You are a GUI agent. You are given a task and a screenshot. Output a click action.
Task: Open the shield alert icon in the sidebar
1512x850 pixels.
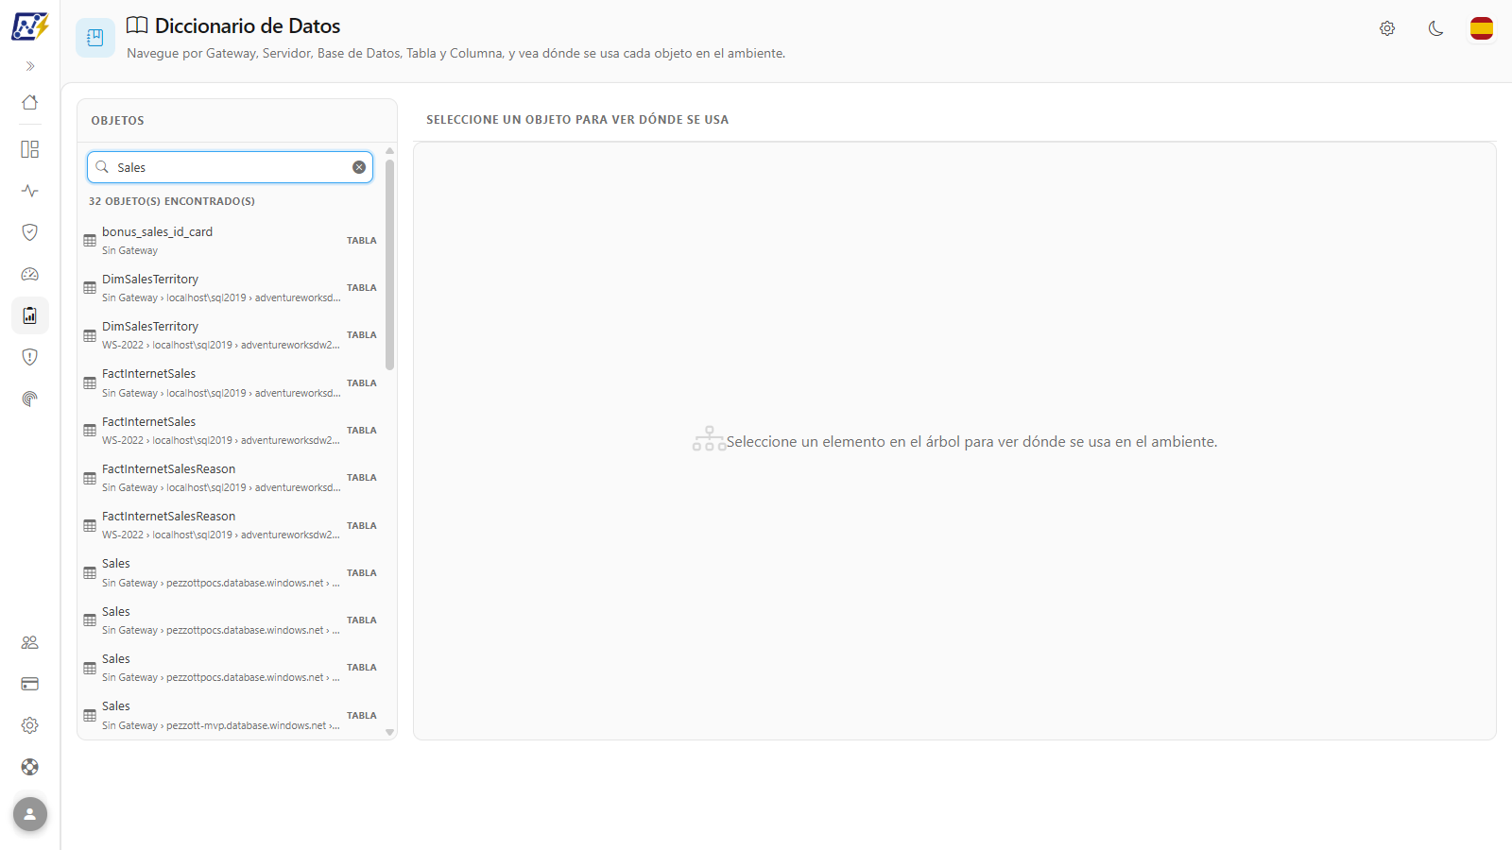pos(30,357)
